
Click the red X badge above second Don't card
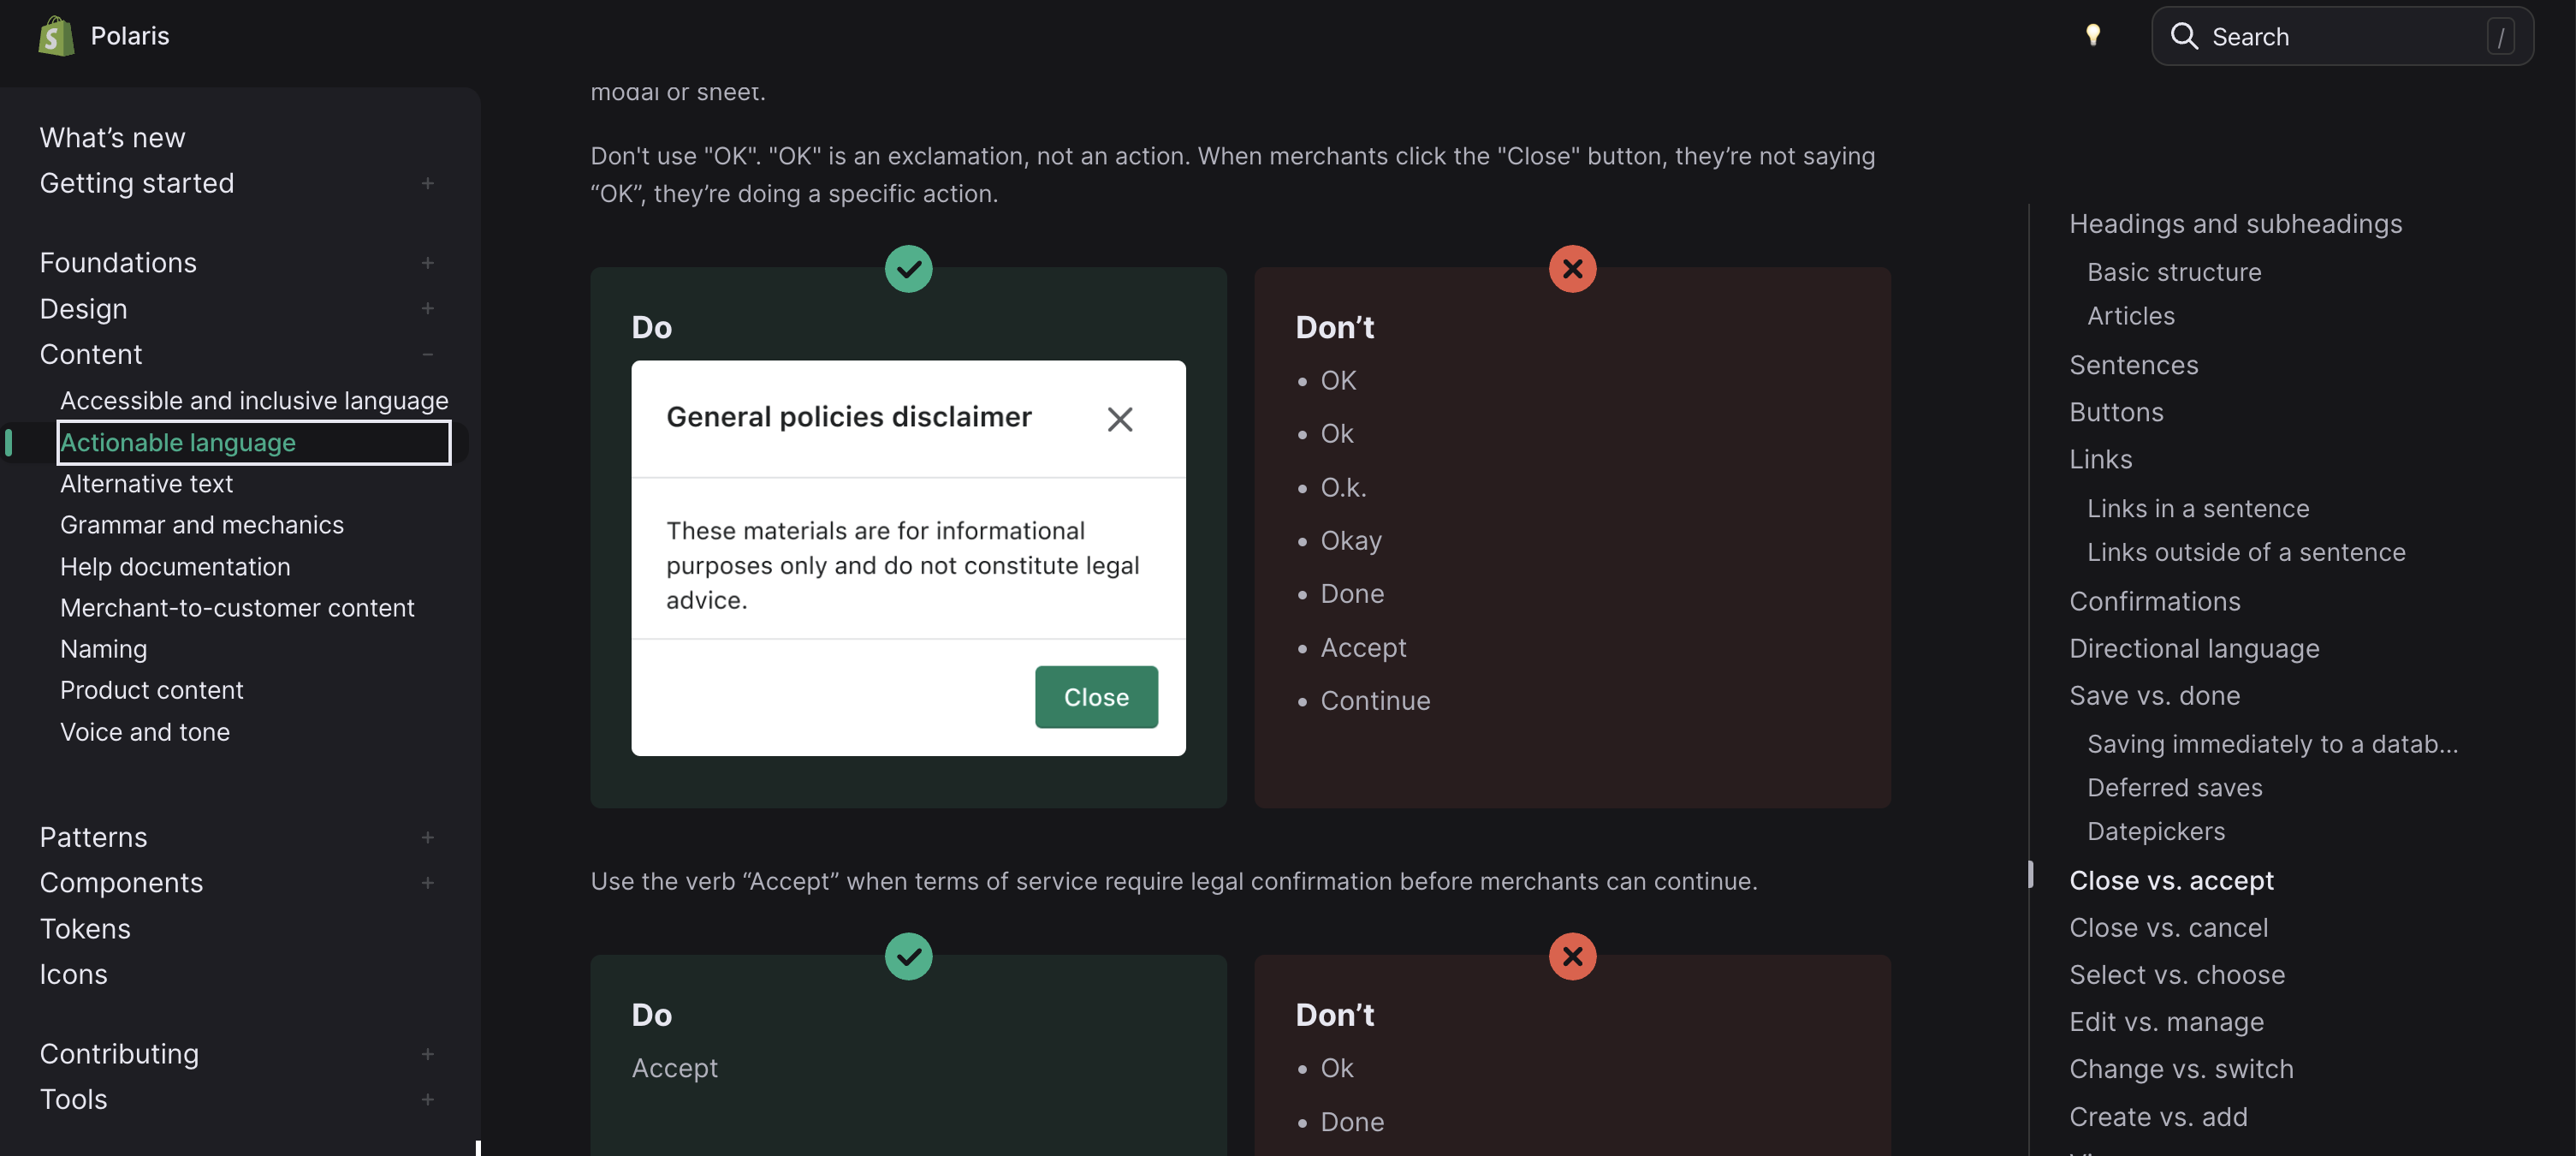pyautogui.click(x=1572, y=956)
